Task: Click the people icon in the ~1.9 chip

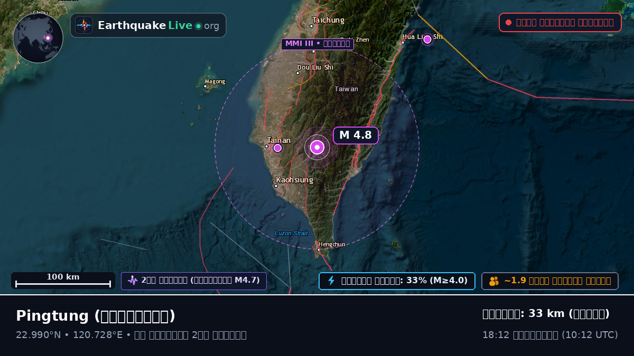Action: tap(494, 281)
